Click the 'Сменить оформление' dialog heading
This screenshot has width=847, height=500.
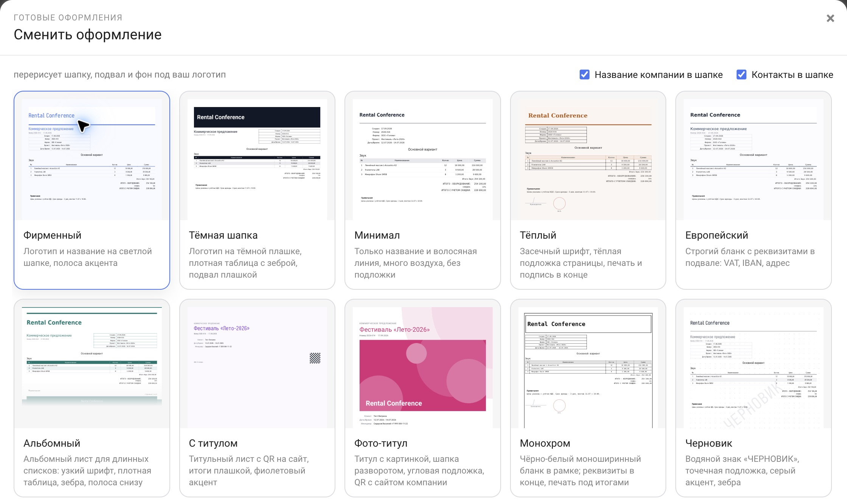pos(88,34)
